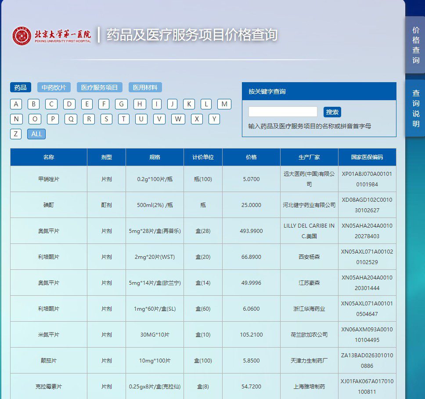The image size is (425, 399).
Task: Select the 颠茄片 name cell
Action: point(49,360)
